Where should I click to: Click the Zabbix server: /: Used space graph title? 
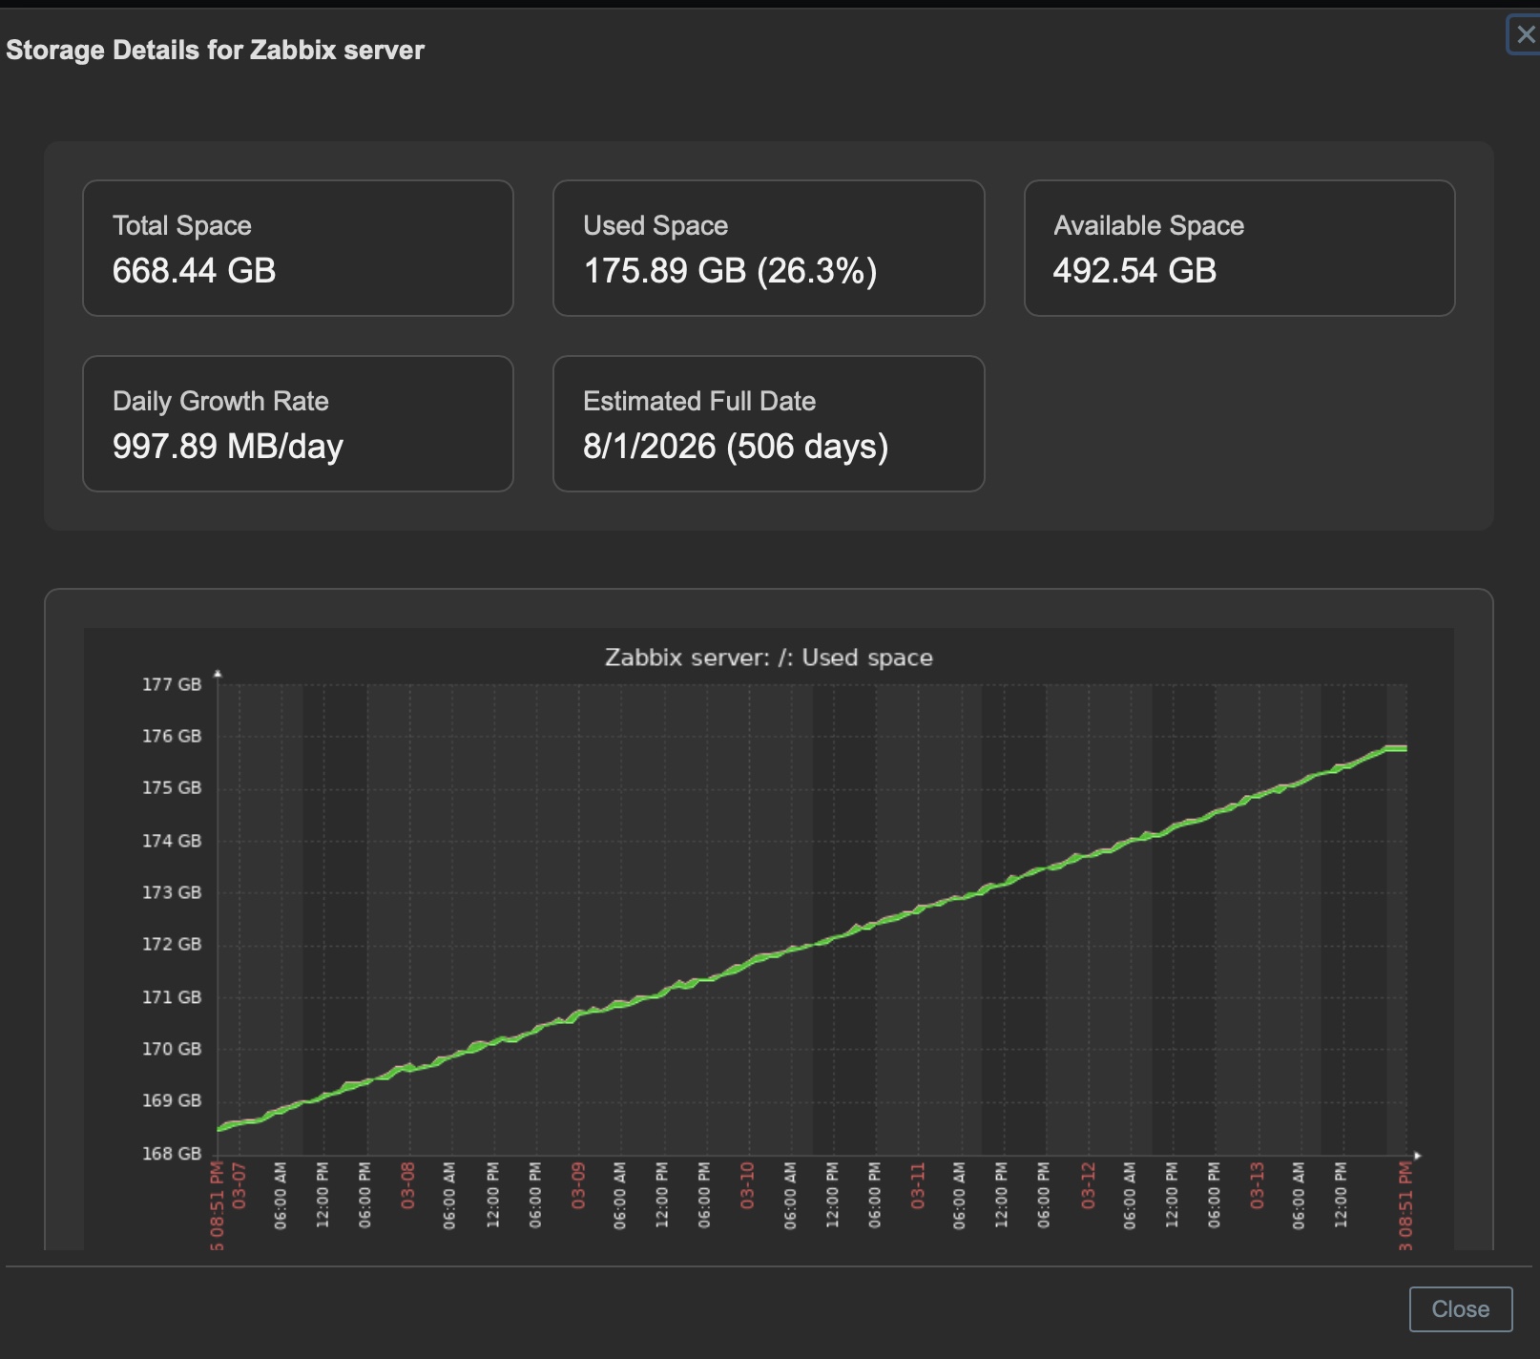769,658
